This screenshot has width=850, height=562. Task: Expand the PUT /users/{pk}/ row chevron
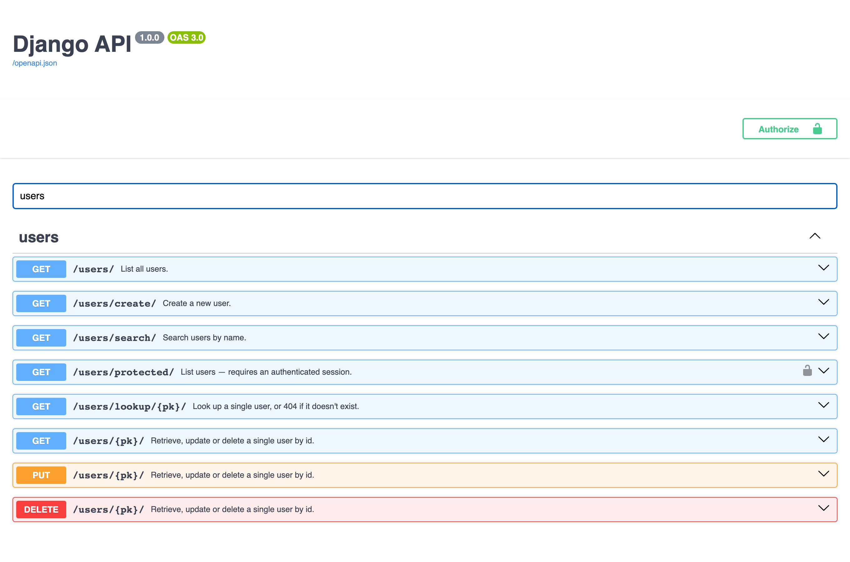(823, 474)
